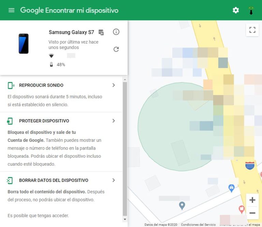Image resolution: width=262 pixels, height=227 pixels.
Task: Click the Samsung Galaxy S7 device name
Action: [x=71, y=32]
